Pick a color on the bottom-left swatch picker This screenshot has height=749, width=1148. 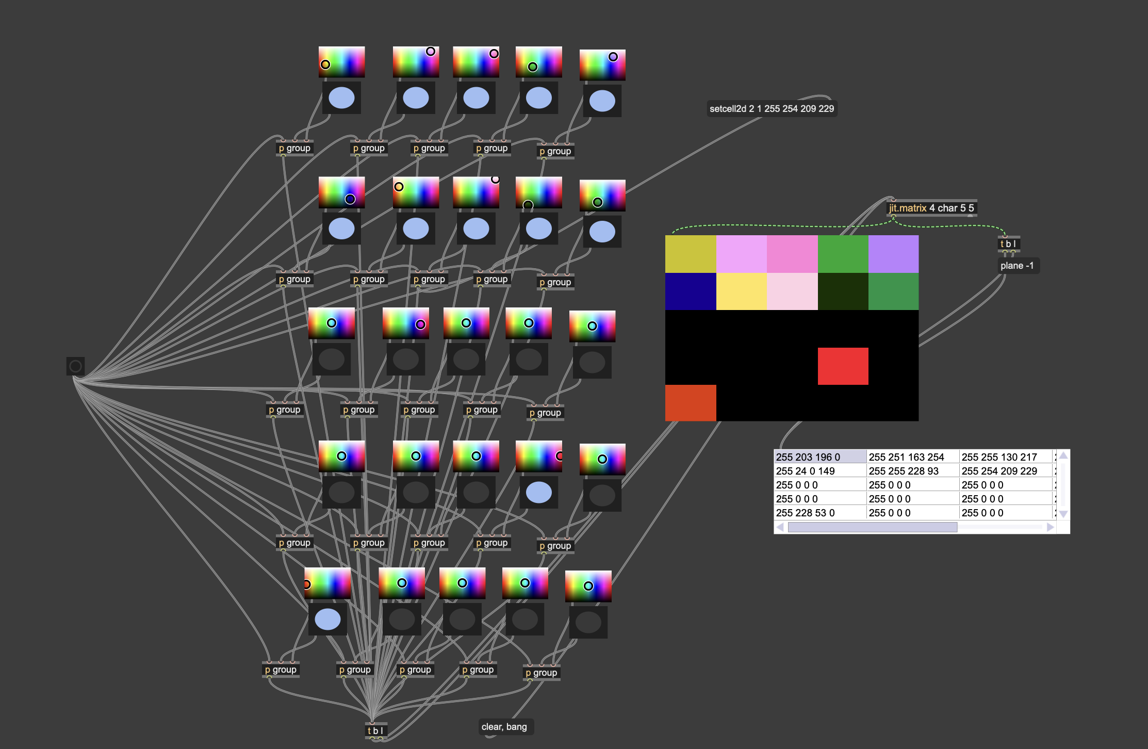327,583
